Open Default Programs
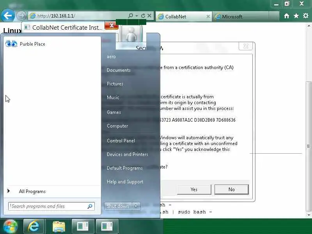Image resolution: width=312 pixels, height=234 pixels. tap(124, 168)
